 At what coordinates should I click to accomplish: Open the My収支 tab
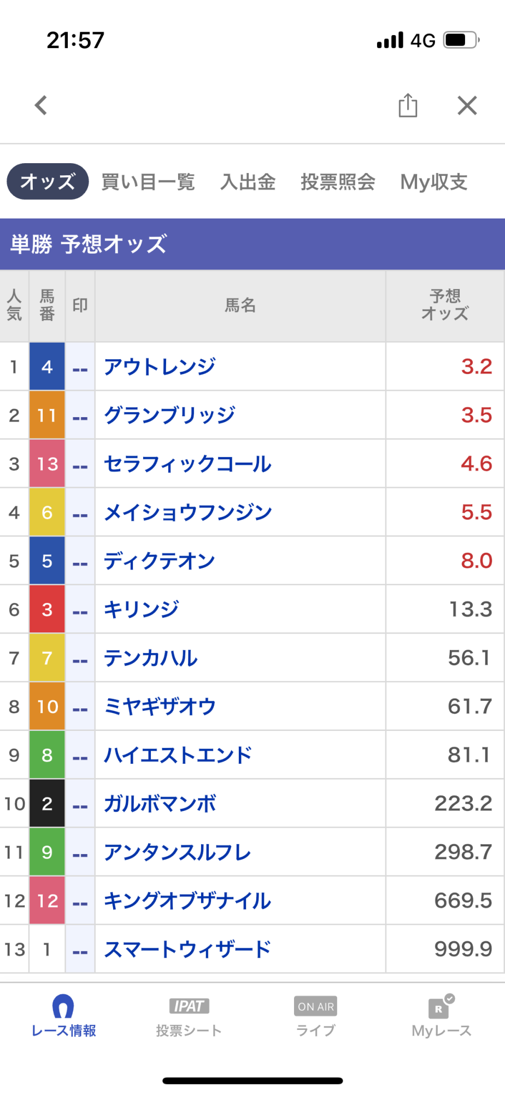[434, 182]
